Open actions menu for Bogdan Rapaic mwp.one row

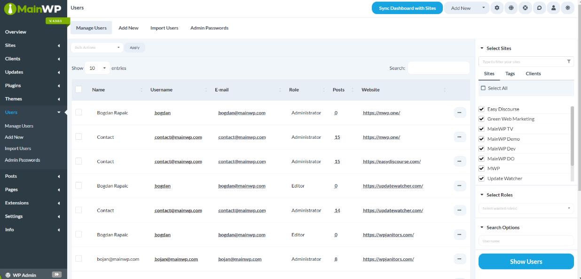tap(460, 113)
